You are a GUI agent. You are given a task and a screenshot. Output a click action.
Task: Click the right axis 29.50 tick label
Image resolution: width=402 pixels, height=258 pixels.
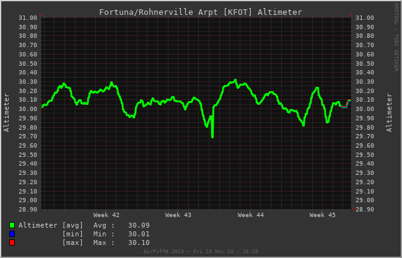(365, 155)
